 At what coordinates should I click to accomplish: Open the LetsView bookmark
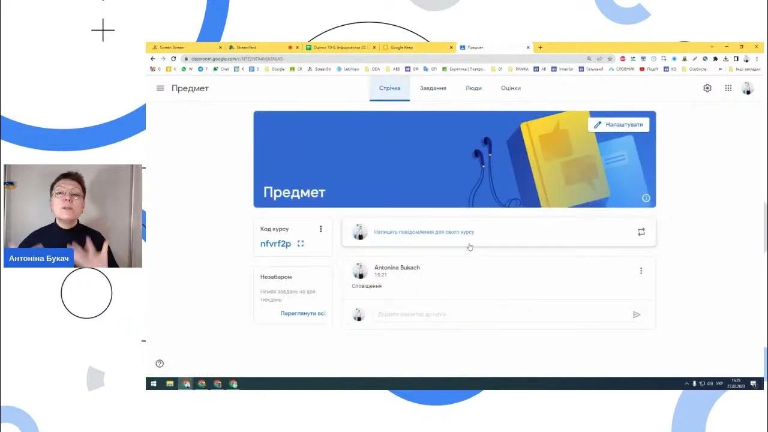click(347, 69)
